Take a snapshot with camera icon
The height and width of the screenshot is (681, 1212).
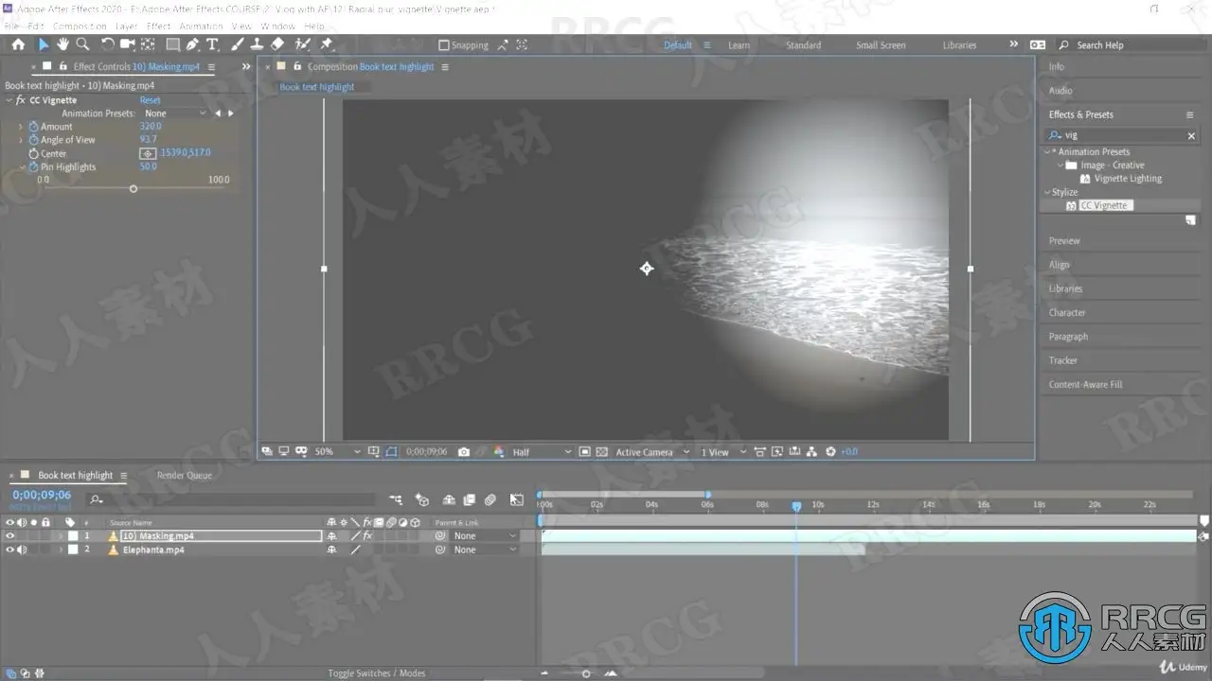(463, 452)
